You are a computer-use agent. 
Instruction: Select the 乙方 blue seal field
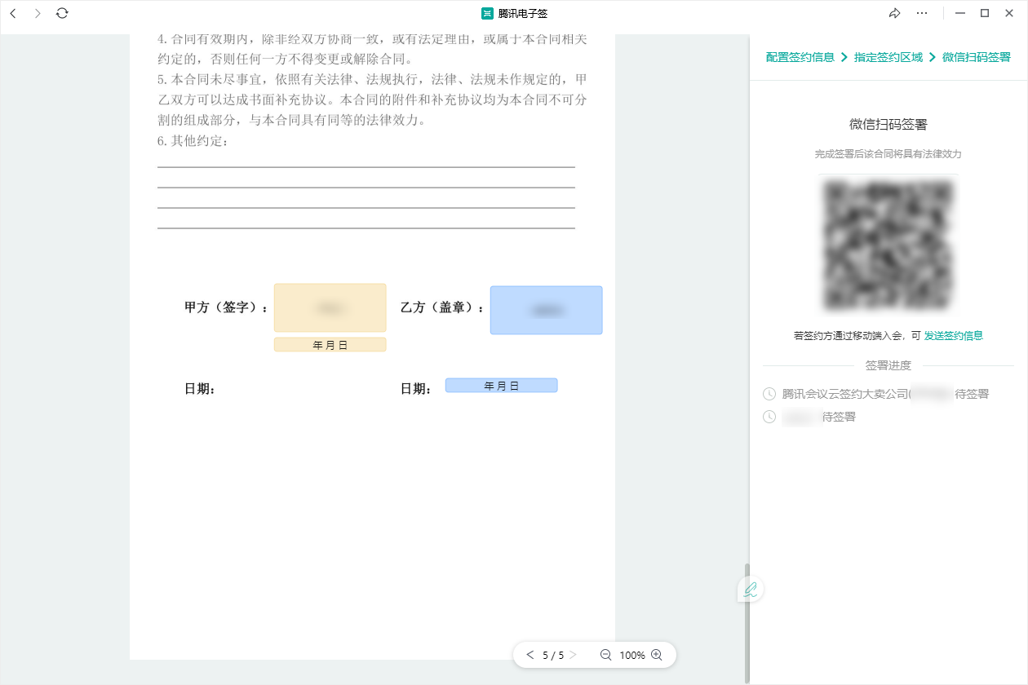546,310
